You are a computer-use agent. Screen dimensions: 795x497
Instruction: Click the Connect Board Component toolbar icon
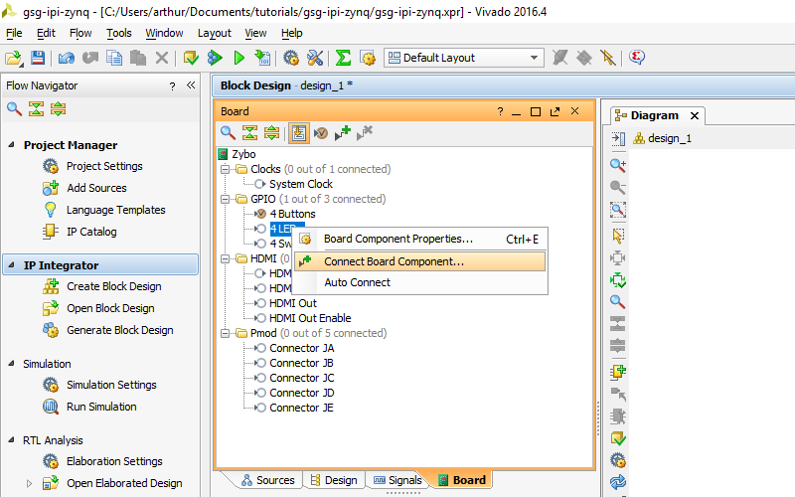[343, 133]
